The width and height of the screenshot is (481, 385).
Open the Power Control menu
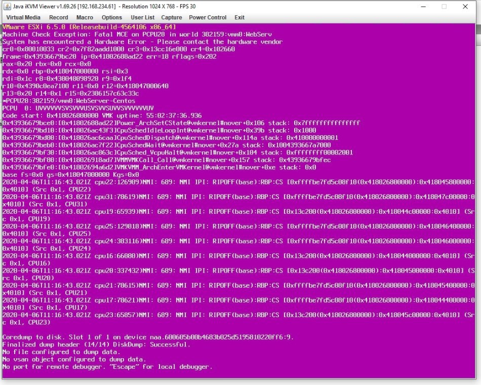(x=208, y=18)
